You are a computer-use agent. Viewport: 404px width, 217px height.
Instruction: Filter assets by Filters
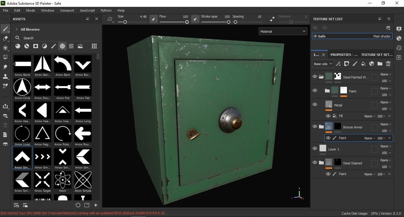coord(45,46)
